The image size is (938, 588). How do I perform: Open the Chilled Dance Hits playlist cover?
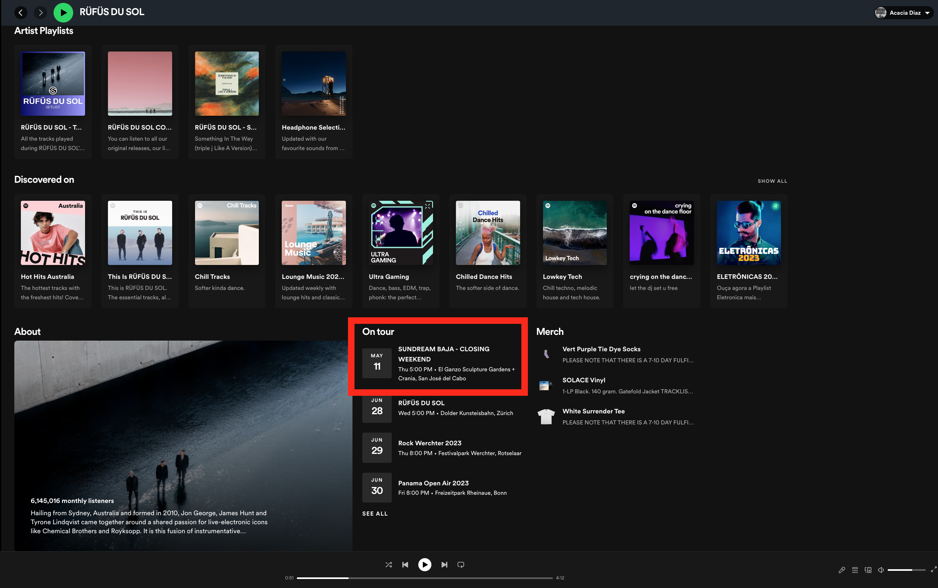[x=488, y=233]
